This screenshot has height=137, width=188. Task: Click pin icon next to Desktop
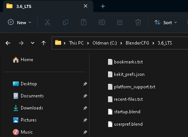tap(85, 84)
